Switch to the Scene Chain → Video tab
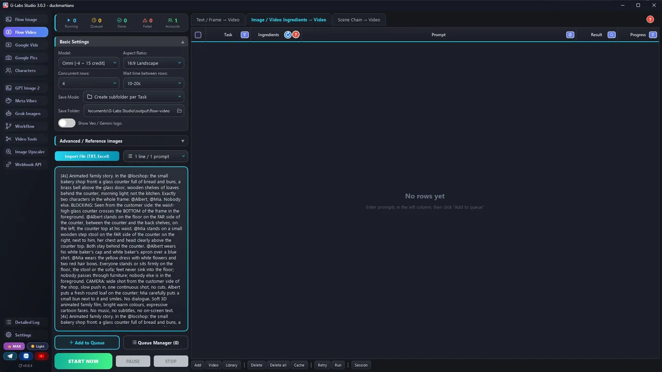 tap(359, 20)
